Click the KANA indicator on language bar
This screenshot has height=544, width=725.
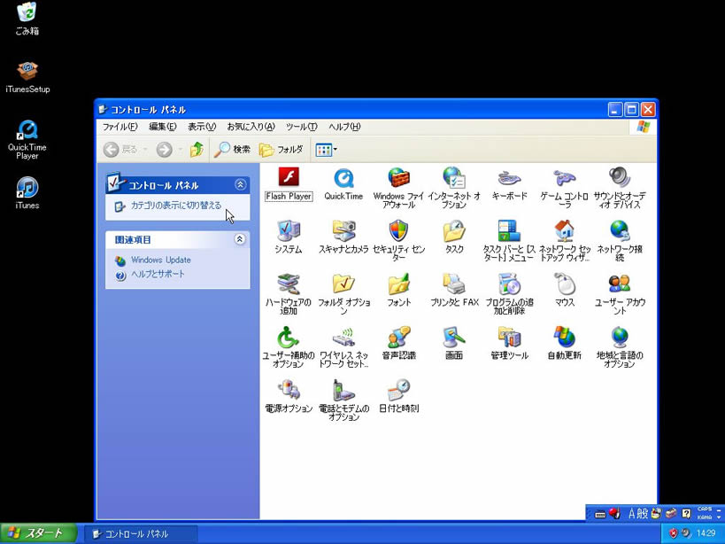coord(705,517)
